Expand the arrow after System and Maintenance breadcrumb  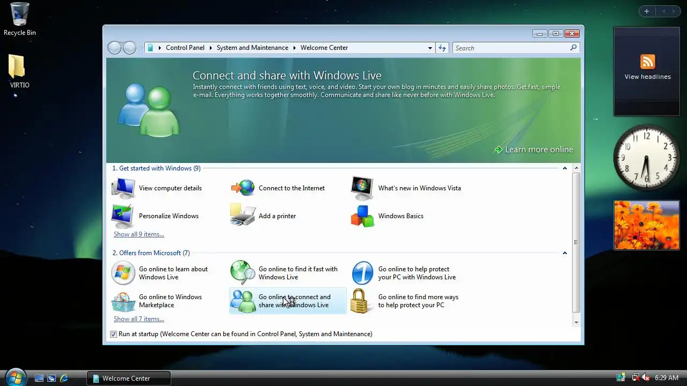pyautogui.click(x=295, y=48)
